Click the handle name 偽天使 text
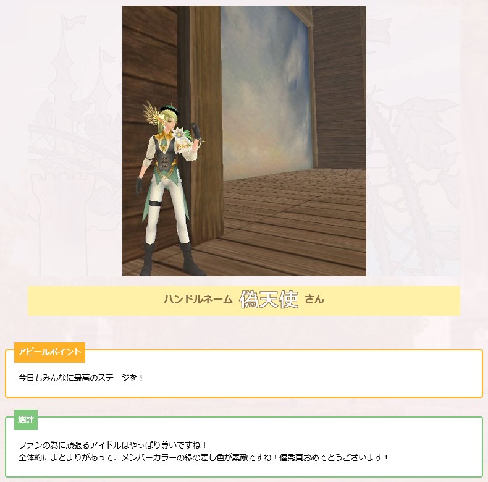This screenshot has height=482, width=488. [x=269, y=300]
